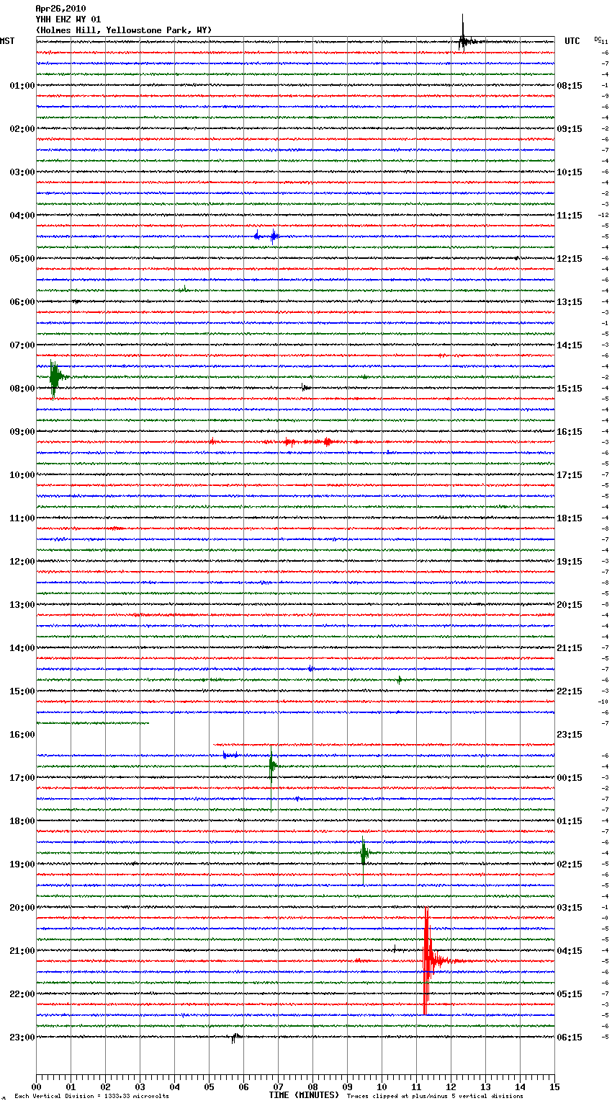Select the 16:00 MST row label
The width and height of the screenshot is (612, 1106).
click(x=22, y=735)
